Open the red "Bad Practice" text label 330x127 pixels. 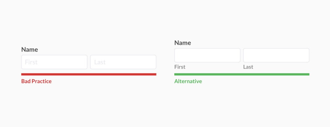point(36,81)
